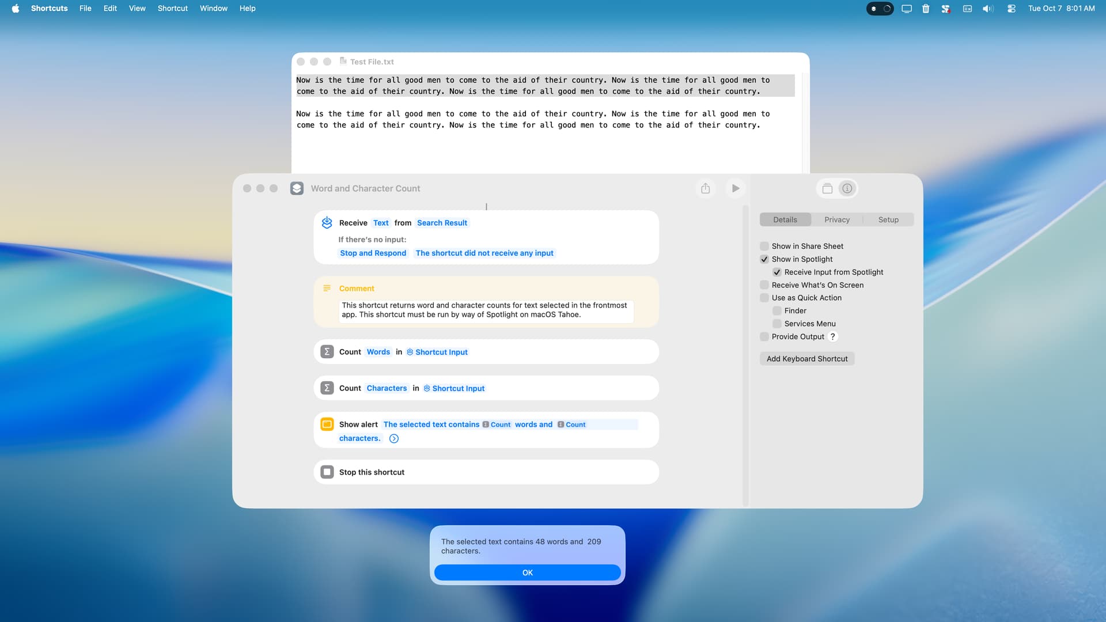Open the Action Library icon
1106x622 pixels.
tap(827, 188)
